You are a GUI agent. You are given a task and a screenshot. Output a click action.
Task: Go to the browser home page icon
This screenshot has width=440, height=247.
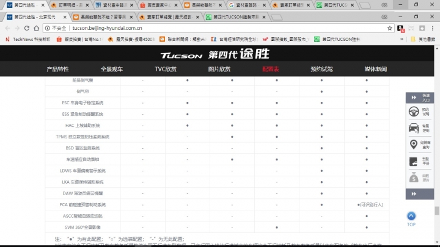(36, 28)
